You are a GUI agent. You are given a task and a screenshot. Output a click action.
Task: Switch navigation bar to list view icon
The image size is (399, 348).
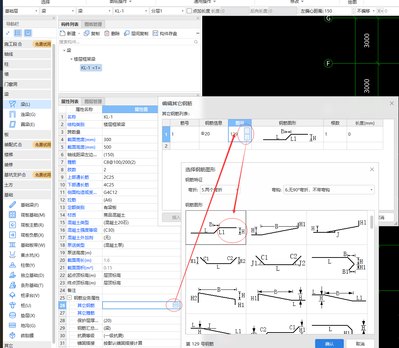(x=18, y=33)
